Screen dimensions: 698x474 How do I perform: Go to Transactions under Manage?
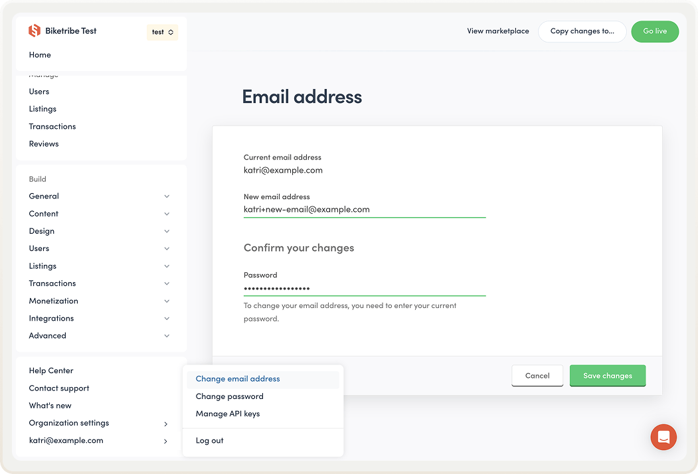tap(52, 126)
